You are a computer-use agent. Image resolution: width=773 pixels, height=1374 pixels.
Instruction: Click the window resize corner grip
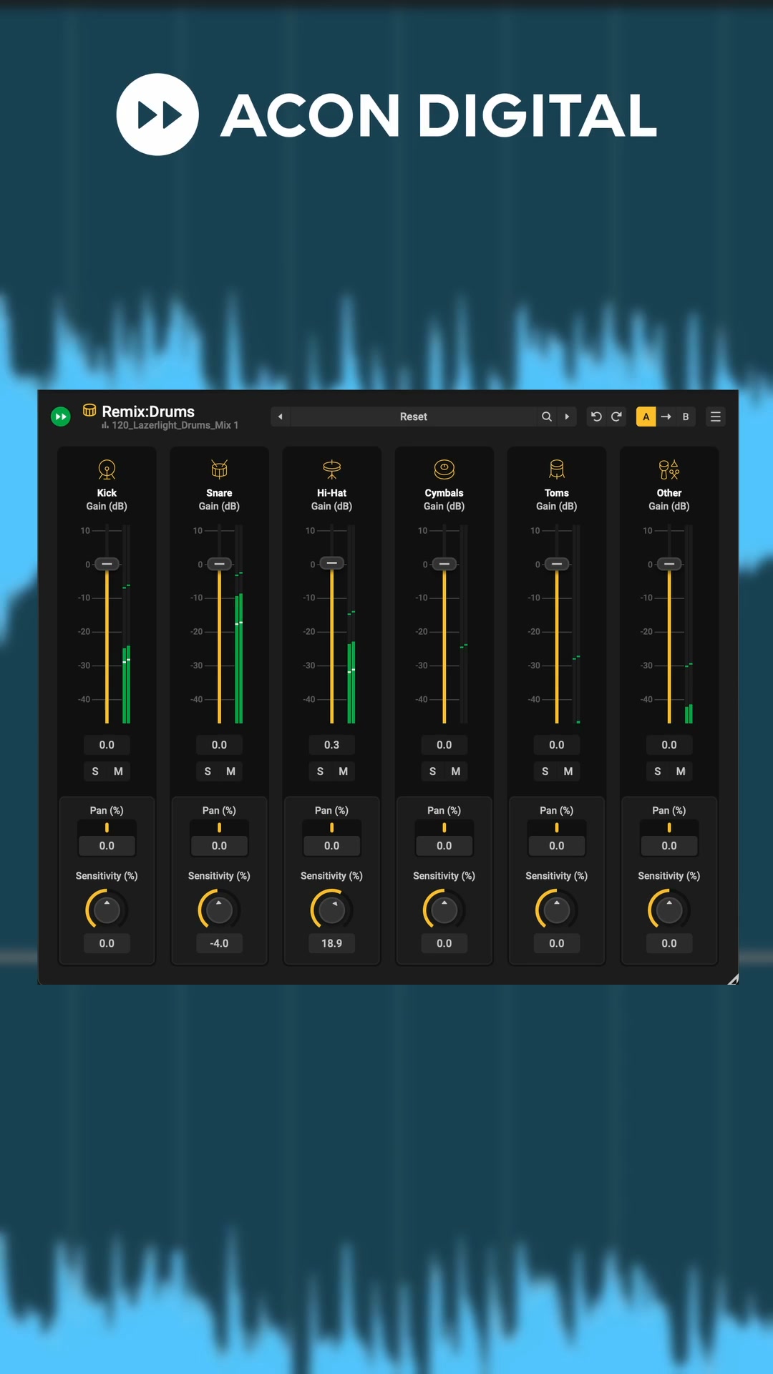click(733, 979)
